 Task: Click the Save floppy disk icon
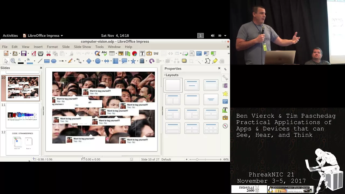pos(24,53)
